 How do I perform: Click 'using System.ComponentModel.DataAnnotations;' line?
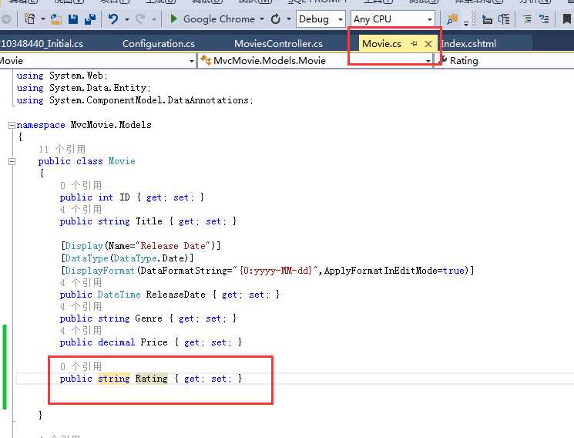(135, 100)
